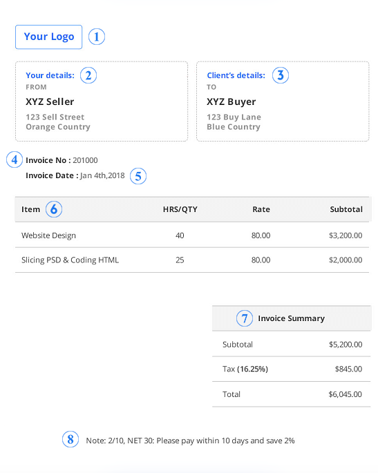
Task: Click the circled number 4 marker
Action: (x=15, y=160)
